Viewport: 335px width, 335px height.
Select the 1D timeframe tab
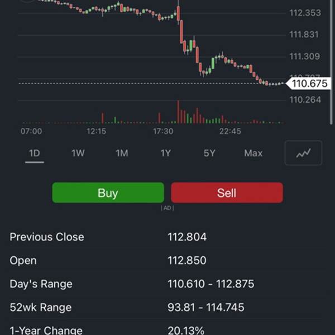(35, 154)
